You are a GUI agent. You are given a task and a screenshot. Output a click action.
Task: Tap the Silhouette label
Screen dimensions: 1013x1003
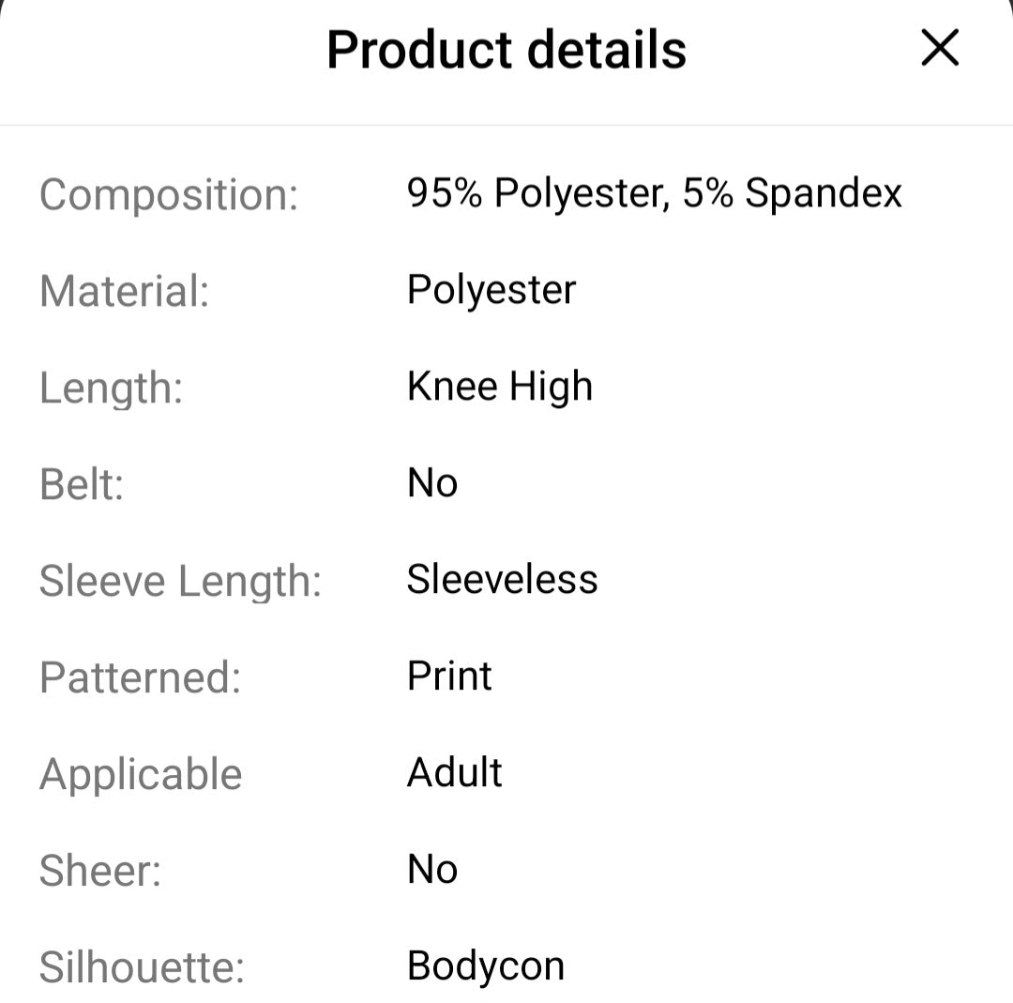[142, 967]
